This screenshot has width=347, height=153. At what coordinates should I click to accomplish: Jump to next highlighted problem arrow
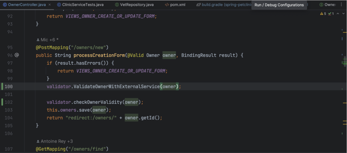coord(343,14)
